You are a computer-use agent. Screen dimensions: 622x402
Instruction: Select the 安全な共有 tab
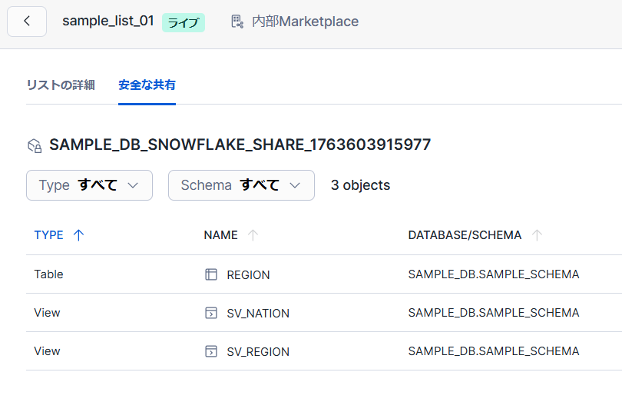(147, 85)
